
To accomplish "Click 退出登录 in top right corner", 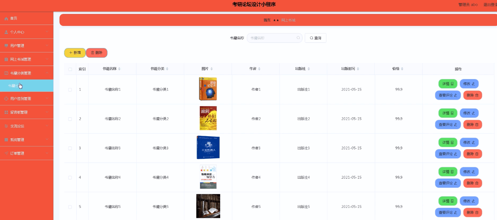I will pos(490,5).
